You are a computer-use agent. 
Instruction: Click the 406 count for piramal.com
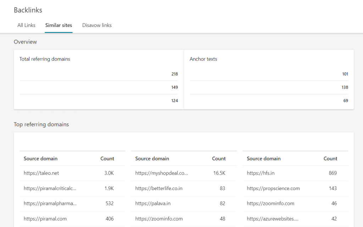coord(110,218)
